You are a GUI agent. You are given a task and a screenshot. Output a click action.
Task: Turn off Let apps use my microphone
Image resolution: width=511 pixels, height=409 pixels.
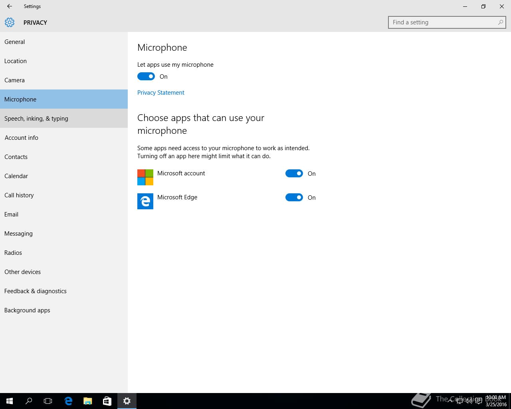coord(146,76)
